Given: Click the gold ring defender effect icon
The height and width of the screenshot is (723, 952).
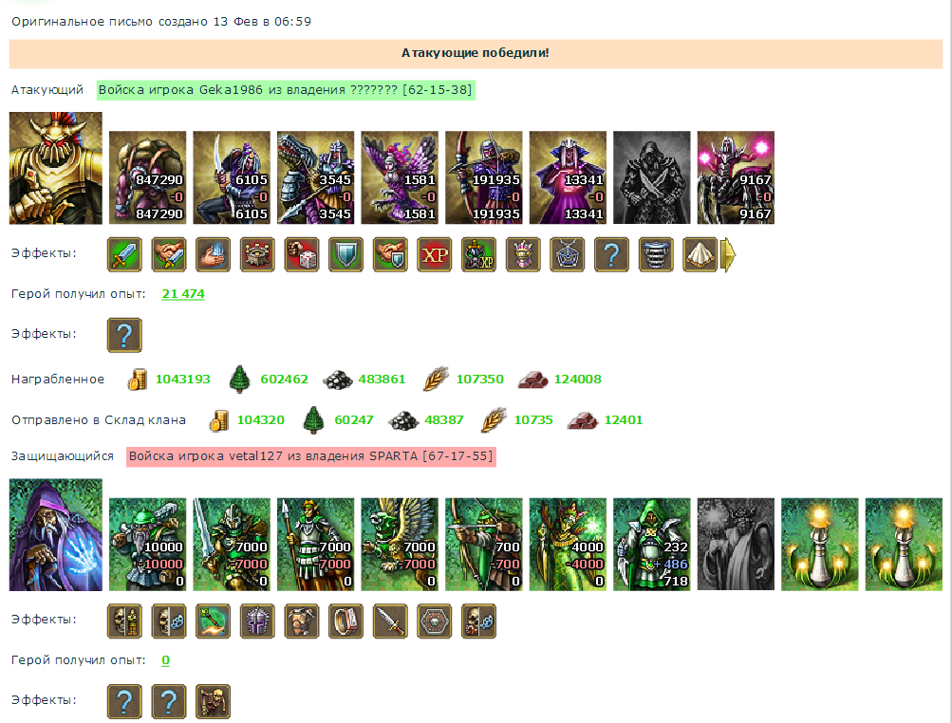Looking at the screenshot, I should click(x=346, y=621).
